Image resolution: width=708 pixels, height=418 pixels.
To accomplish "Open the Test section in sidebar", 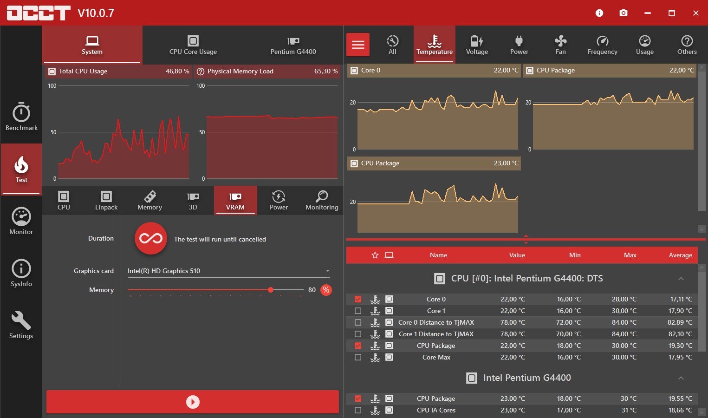I will tap(21, 169).
